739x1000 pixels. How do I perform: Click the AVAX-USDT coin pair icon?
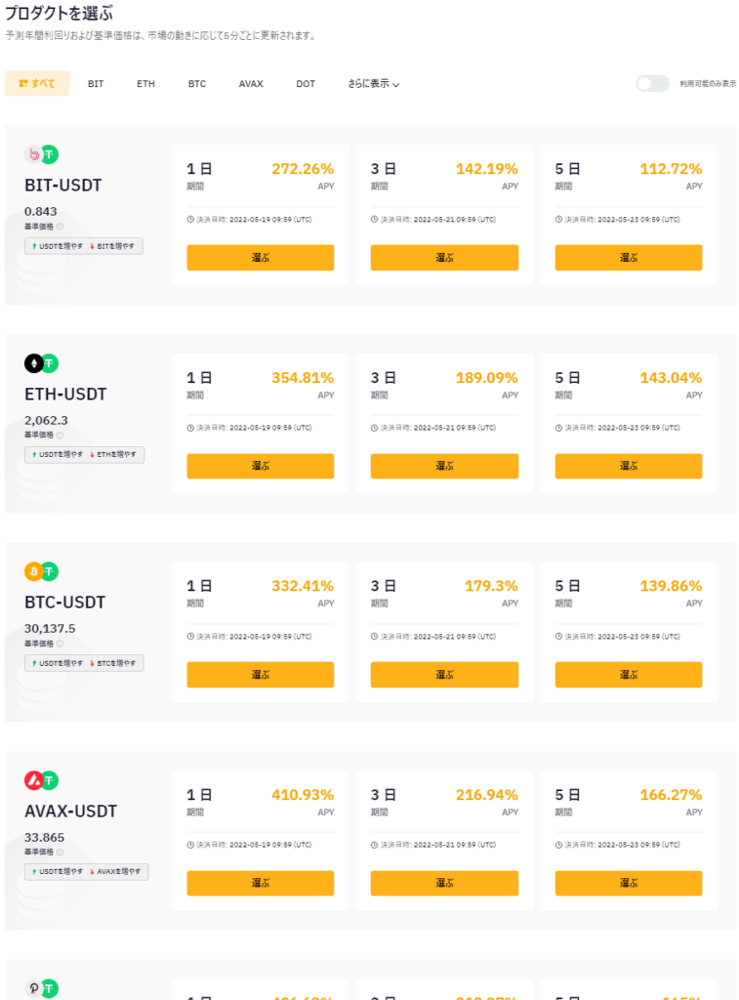(41, 780)
